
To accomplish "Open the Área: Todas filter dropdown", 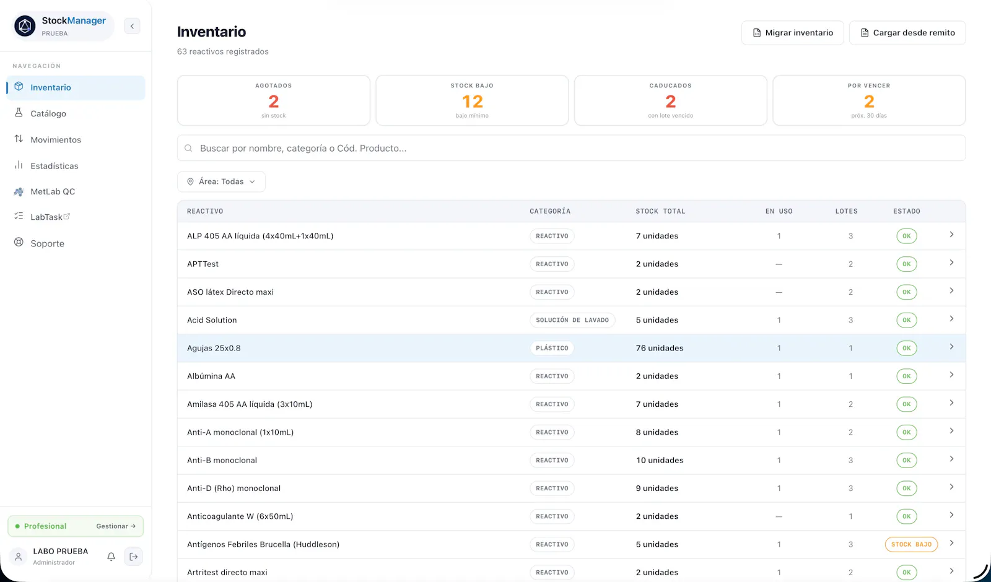I will pyautogui.click(x=221, y=181).
